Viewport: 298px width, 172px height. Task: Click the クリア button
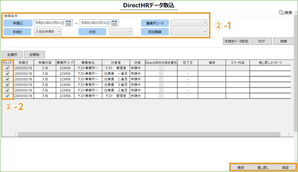(261, 41)
